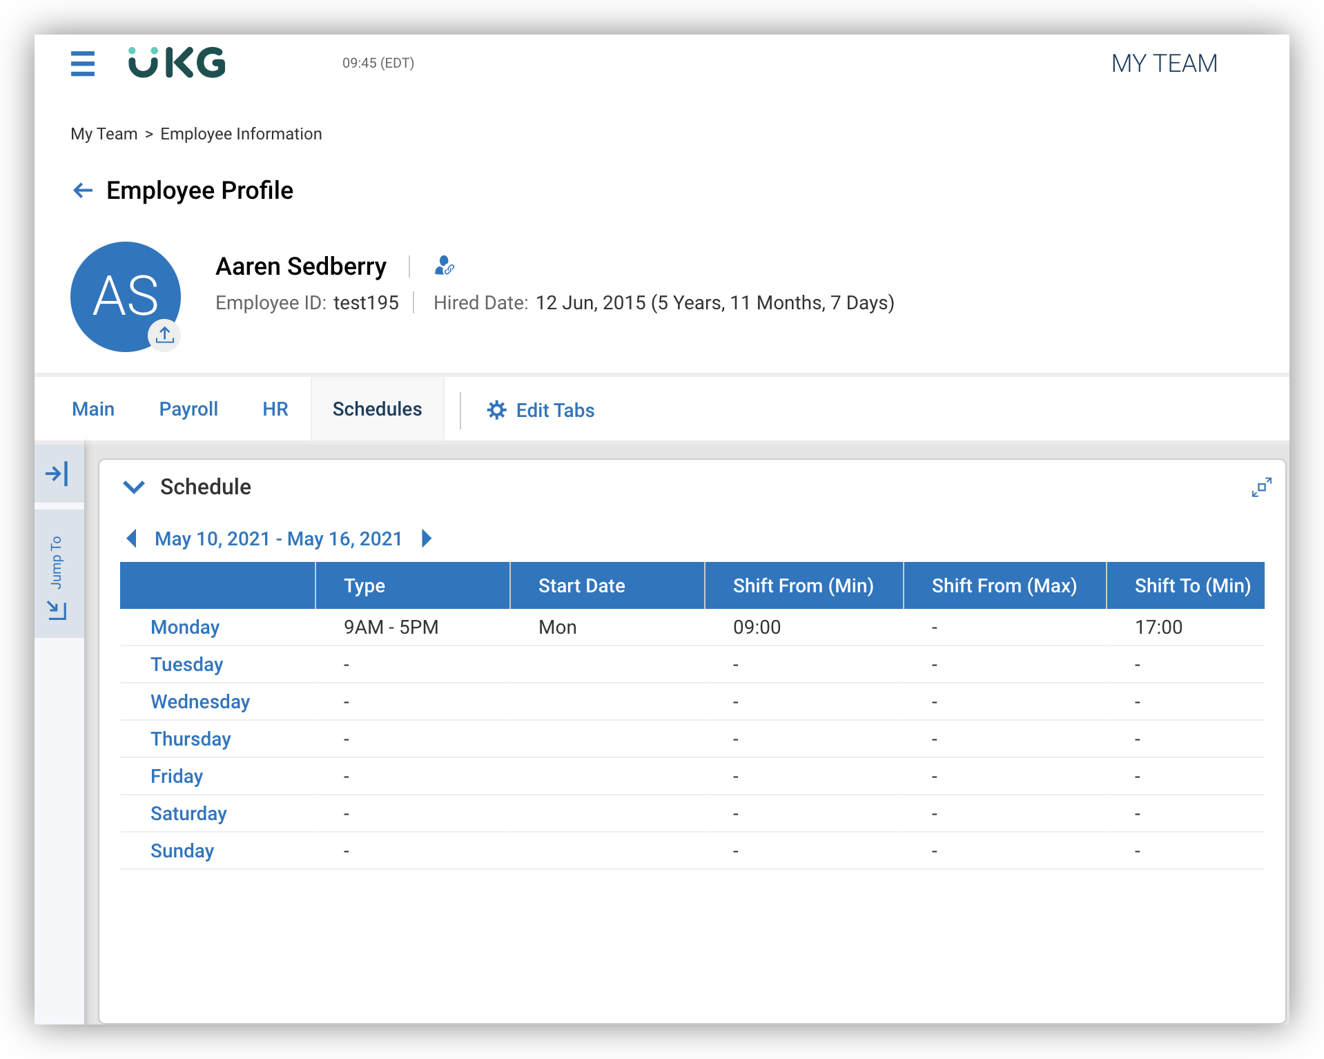Screen dimensions: 1324x1059
Task: Open Monday's schedule details
Action: click(x=184, y=627)
